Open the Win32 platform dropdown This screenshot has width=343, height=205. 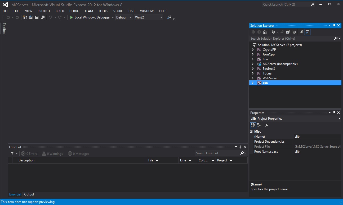tap(148, 17)
